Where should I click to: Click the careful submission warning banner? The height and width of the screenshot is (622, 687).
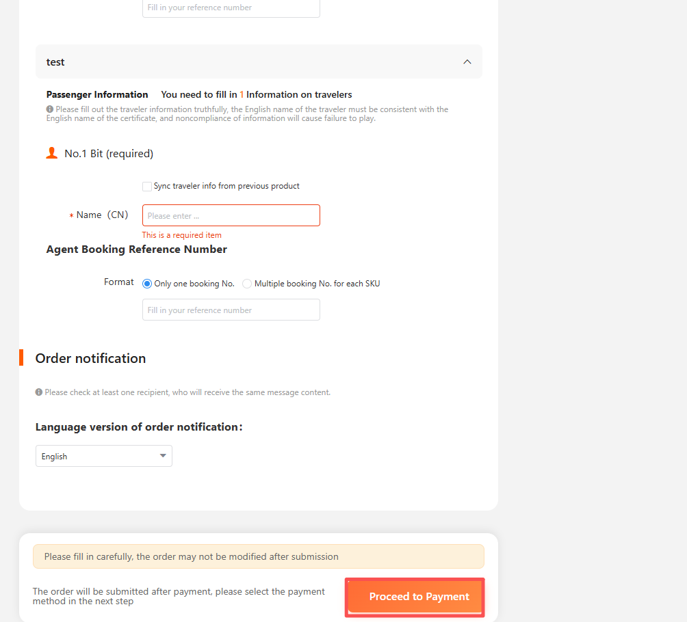point(259,556)
